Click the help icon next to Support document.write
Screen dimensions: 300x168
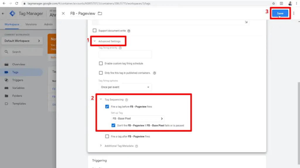click(129, 31)
